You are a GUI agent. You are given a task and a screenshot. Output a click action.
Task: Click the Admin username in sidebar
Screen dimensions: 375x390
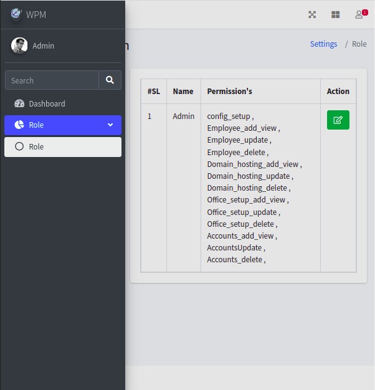tap(44, 46)
